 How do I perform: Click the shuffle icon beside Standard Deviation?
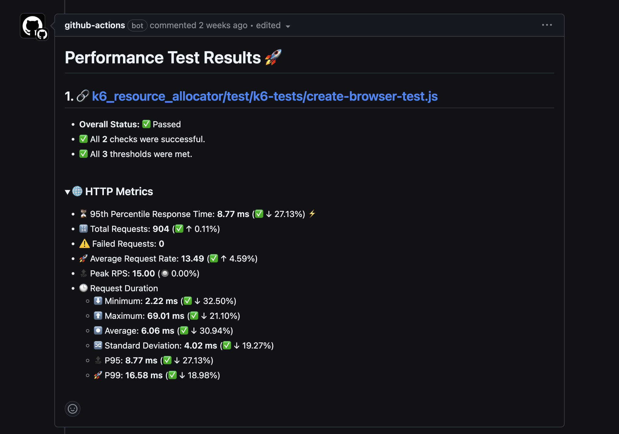[x=98, y=345]
